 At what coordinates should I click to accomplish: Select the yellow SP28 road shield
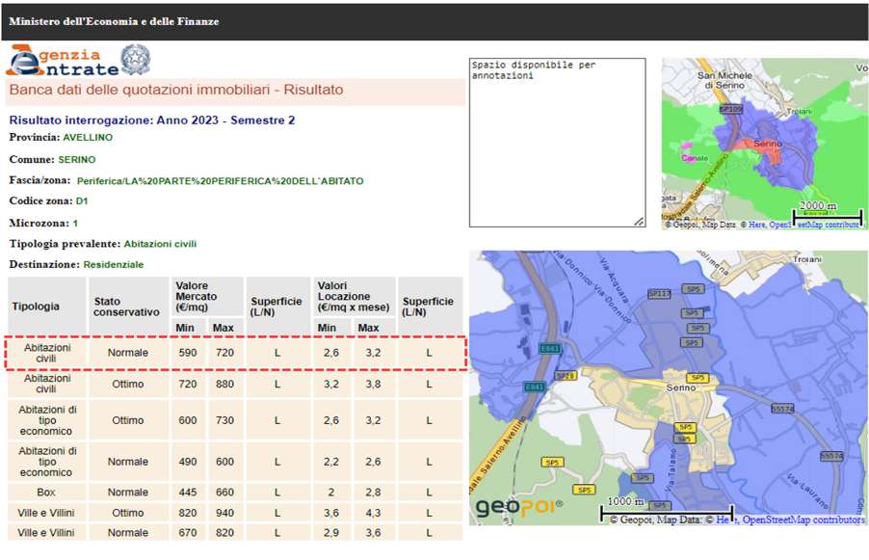click(566, 376)
